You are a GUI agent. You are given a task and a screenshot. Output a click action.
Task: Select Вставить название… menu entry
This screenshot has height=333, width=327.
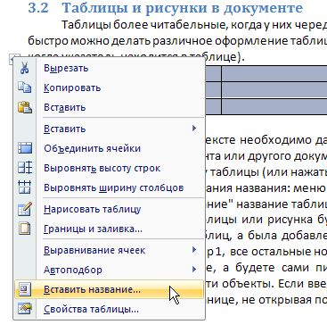(x=109, y=289)
